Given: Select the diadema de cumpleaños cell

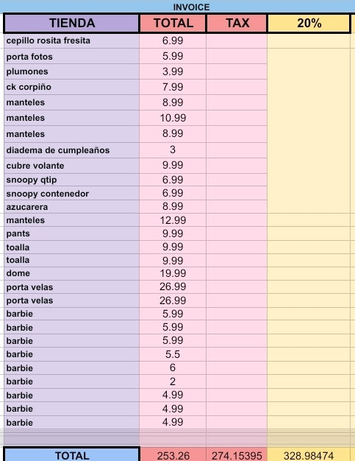Looking at the screenshot, I should (x=71, y=150).
